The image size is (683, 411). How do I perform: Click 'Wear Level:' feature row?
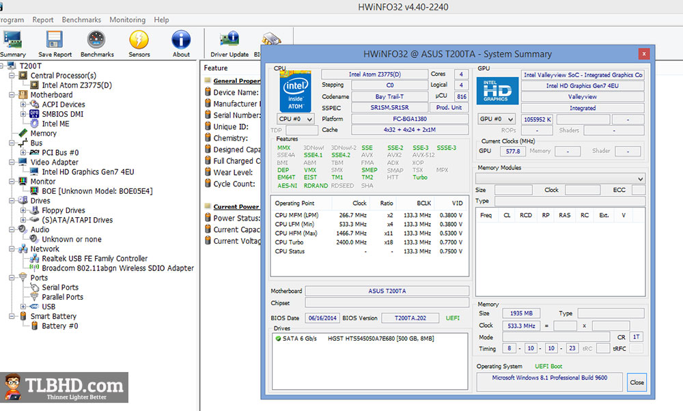coord(233,173)
